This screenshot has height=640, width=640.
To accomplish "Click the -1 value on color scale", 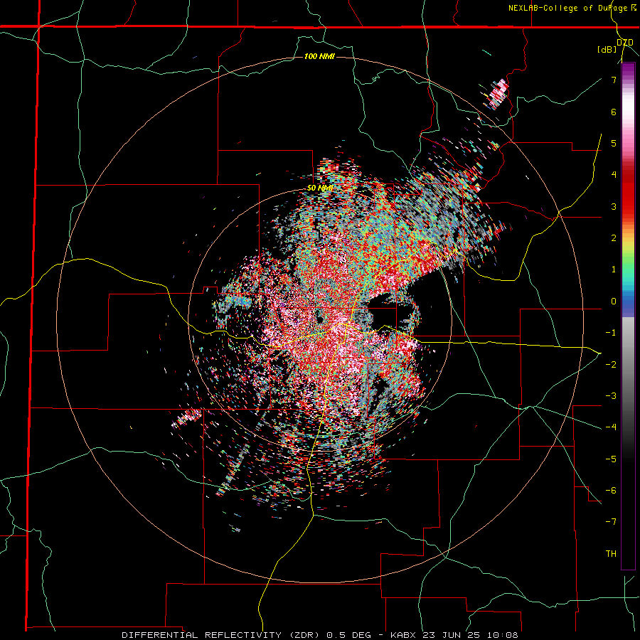I will point(611,333).
